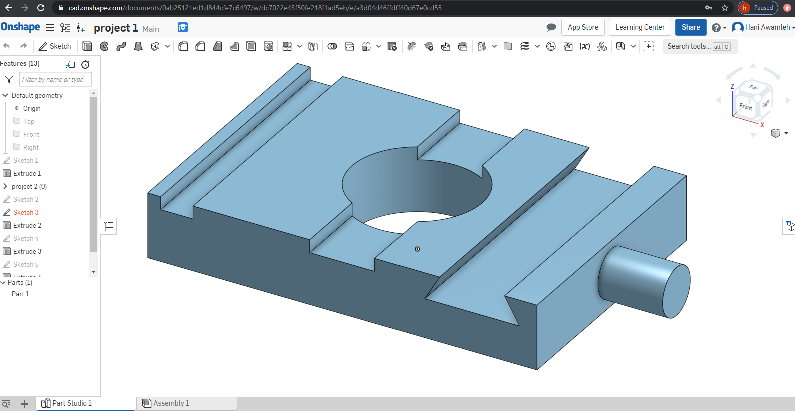The height and width of the screenshot is (411, 795).
Task: Open the view cube display options dropdown
Action: (786, 133)
